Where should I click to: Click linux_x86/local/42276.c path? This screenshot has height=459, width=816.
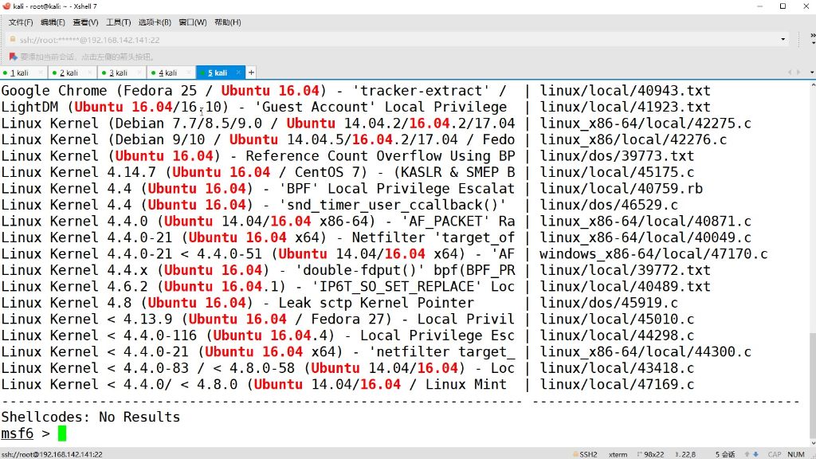point(634,139)
